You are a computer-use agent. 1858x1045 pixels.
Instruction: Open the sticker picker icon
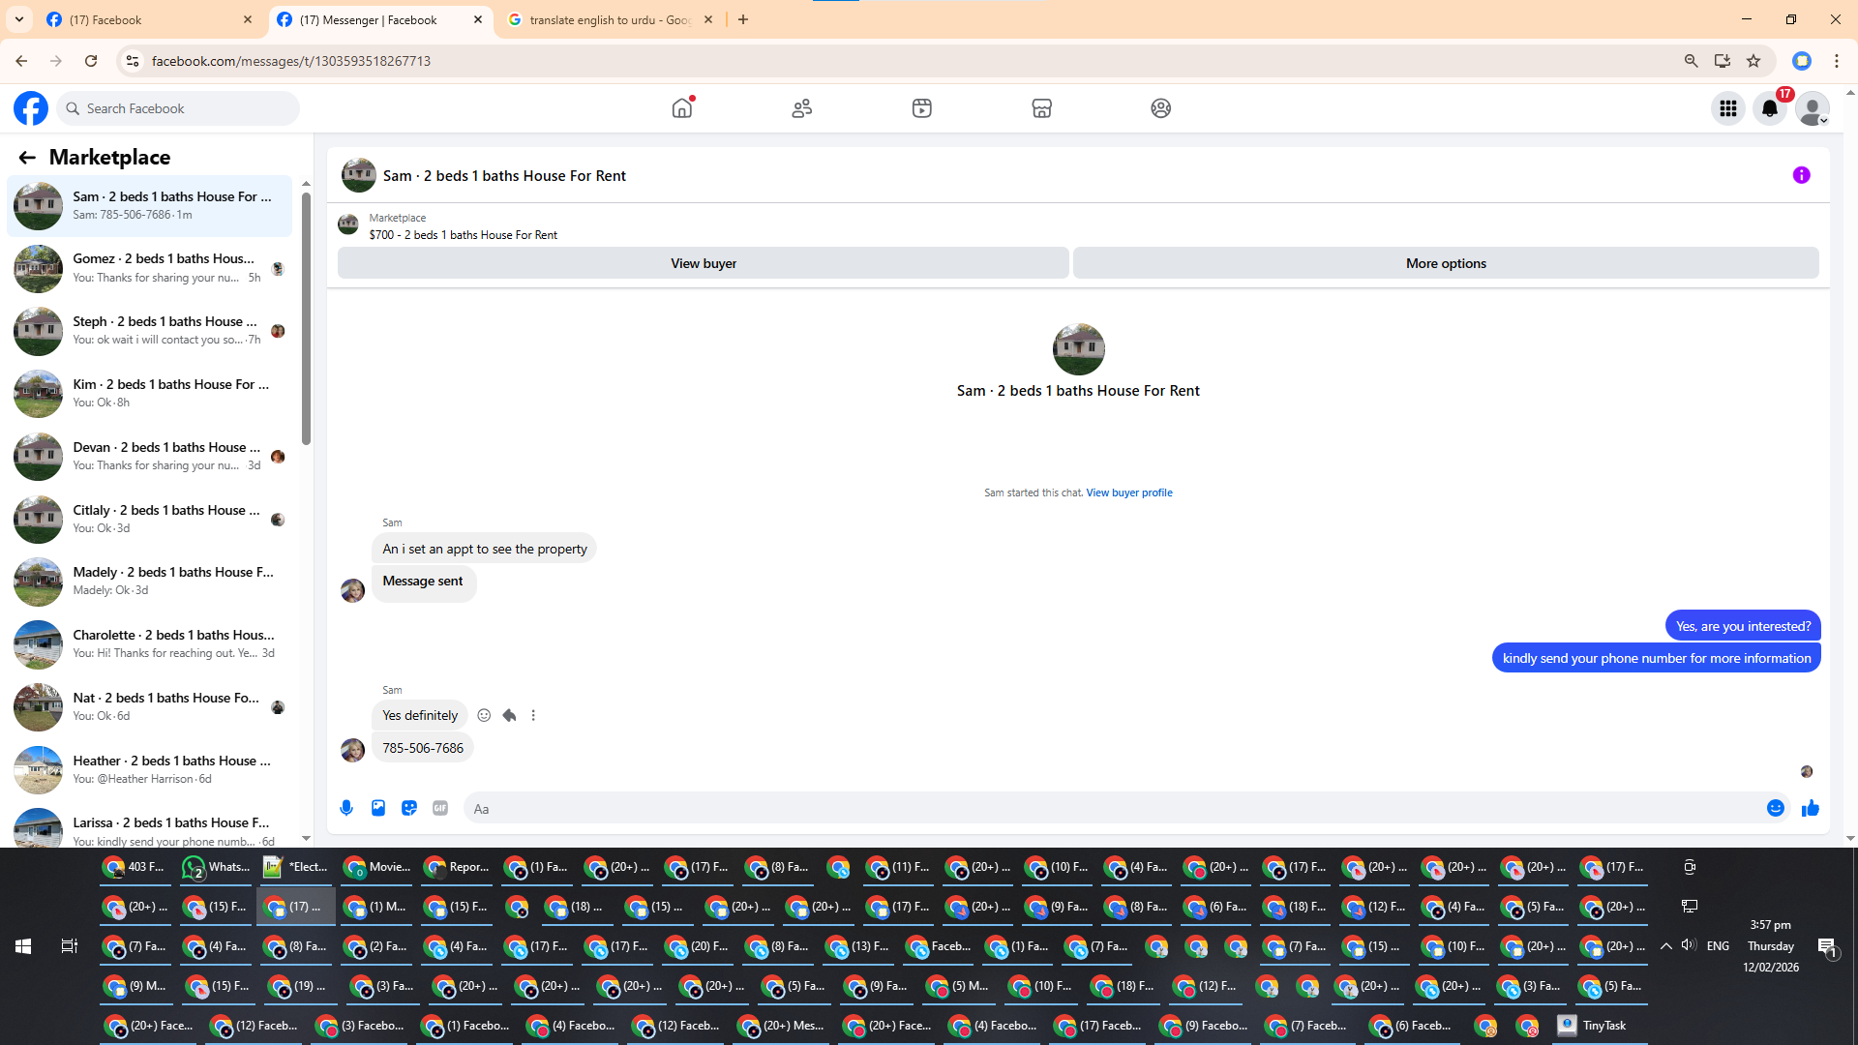point(409,808)
